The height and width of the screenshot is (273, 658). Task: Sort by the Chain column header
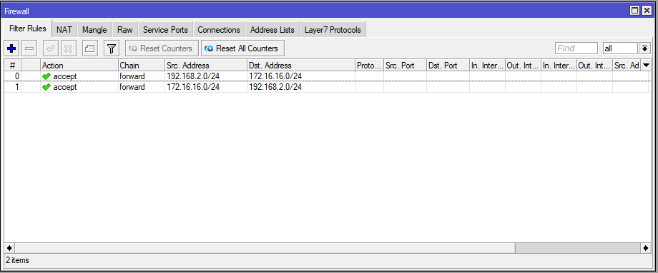point(142,66)
